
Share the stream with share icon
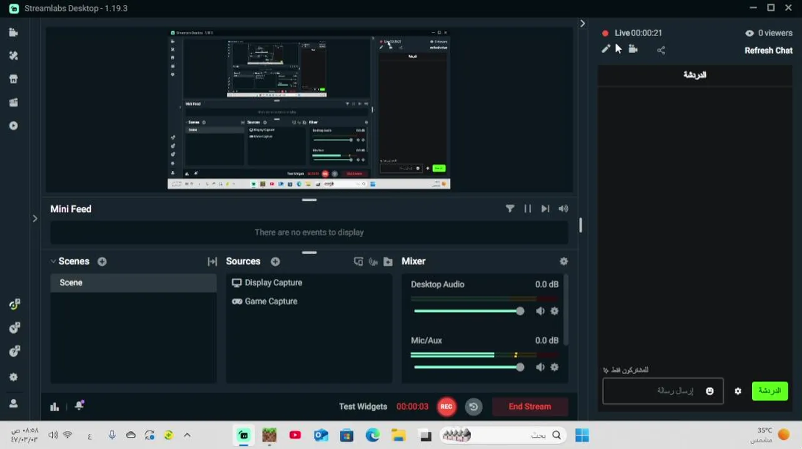[661, 51]
